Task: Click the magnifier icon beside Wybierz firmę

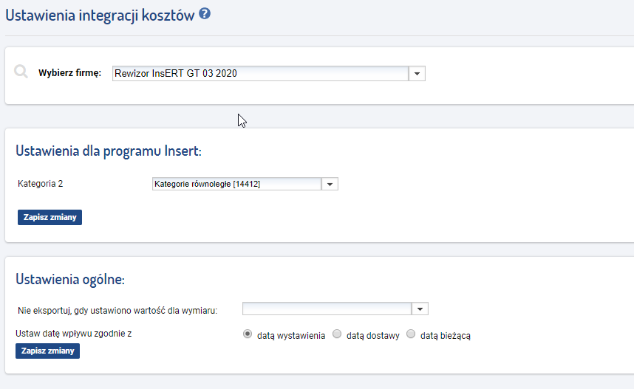Action: 21,72
